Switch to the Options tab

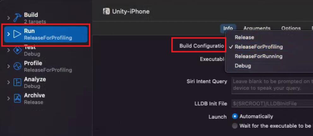pyautogui.click(x=291, y=28)
